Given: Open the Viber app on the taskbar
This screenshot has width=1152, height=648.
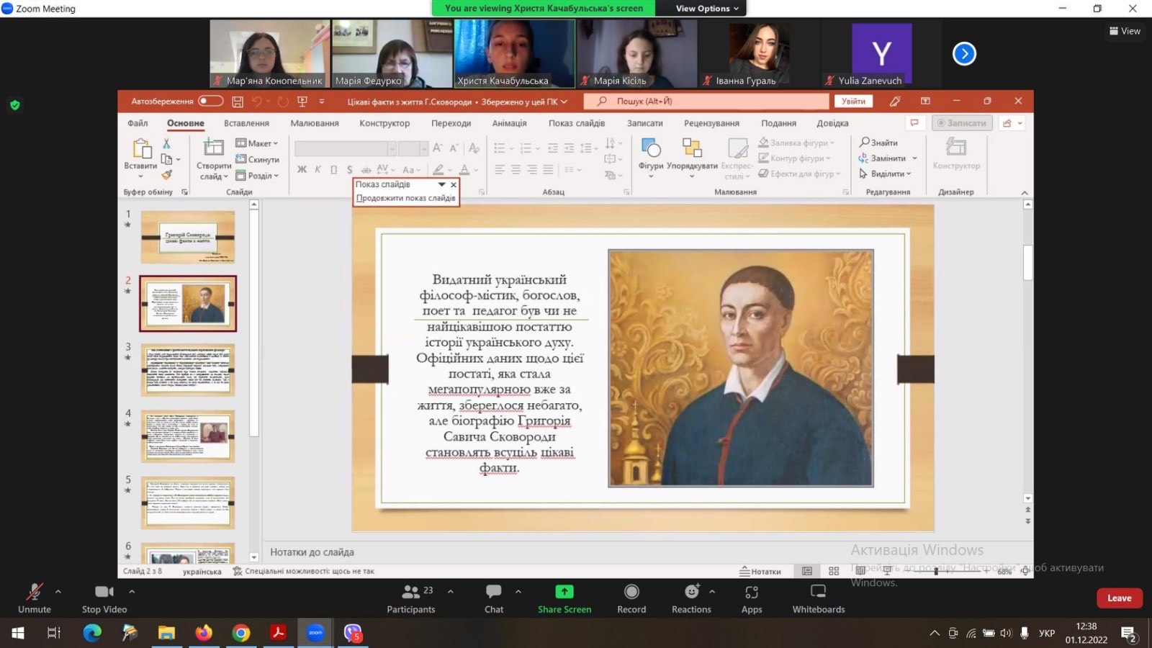Looking at the screenshot, I should (353, 633).
